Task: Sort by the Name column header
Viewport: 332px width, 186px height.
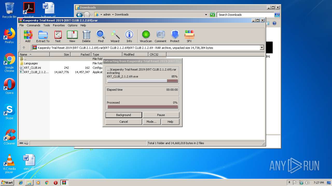Action: tap(34, 55)
